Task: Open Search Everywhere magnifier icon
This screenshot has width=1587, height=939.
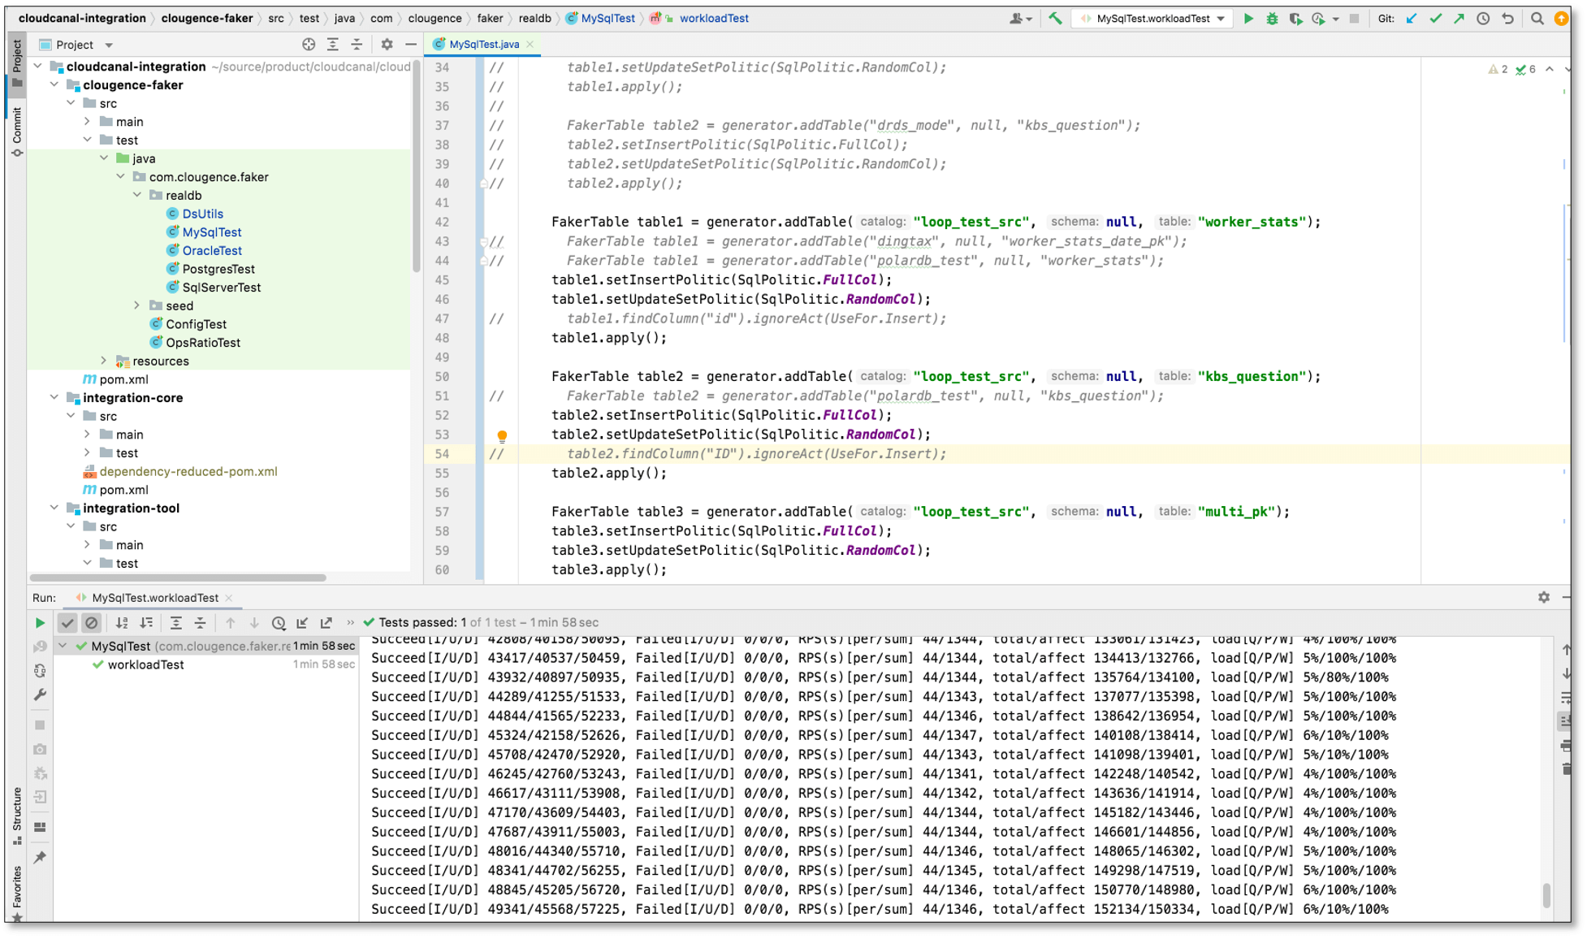Action: tap(1537, 18)
